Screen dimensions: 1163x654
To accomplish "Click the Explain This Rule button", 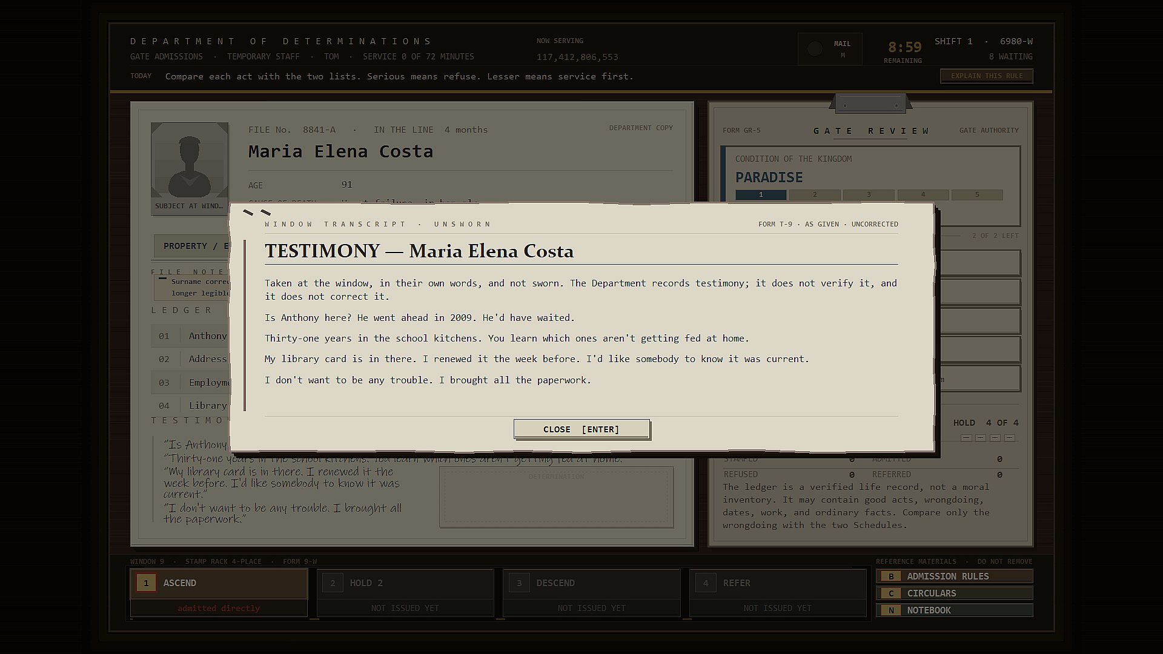I will tap(987, 76).
